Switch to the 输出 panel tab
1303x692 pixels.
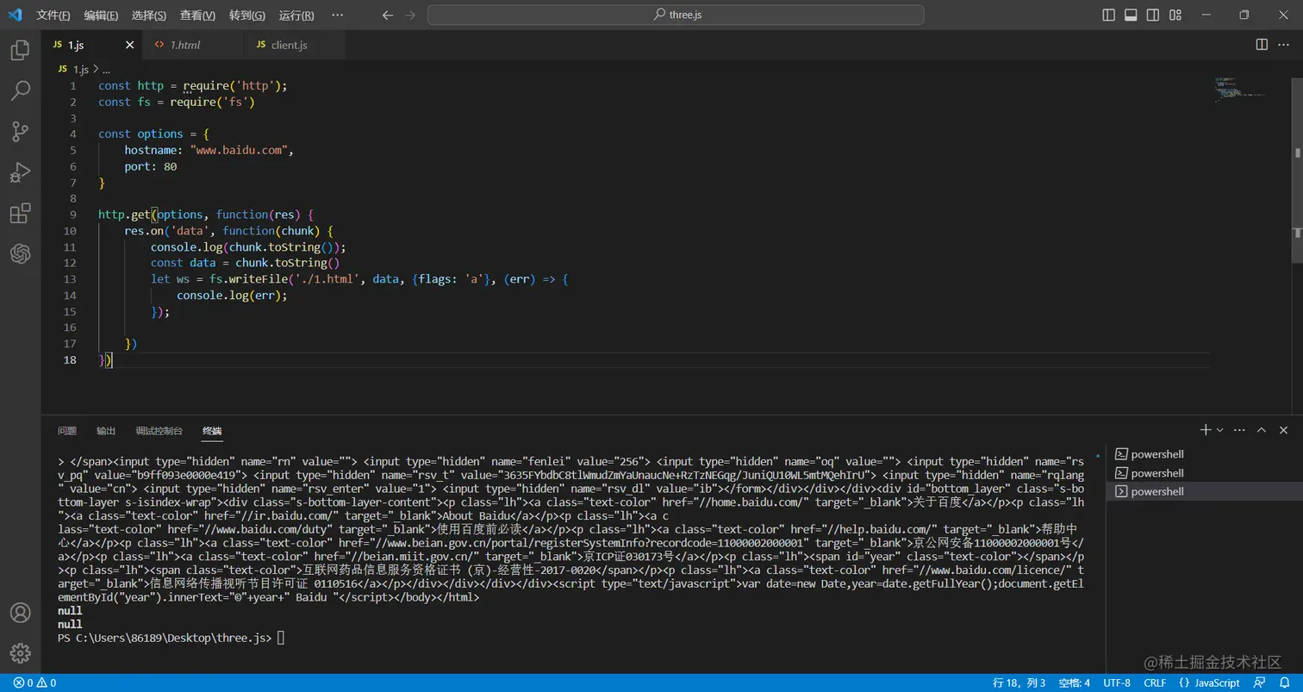click(x=106, y=430)
